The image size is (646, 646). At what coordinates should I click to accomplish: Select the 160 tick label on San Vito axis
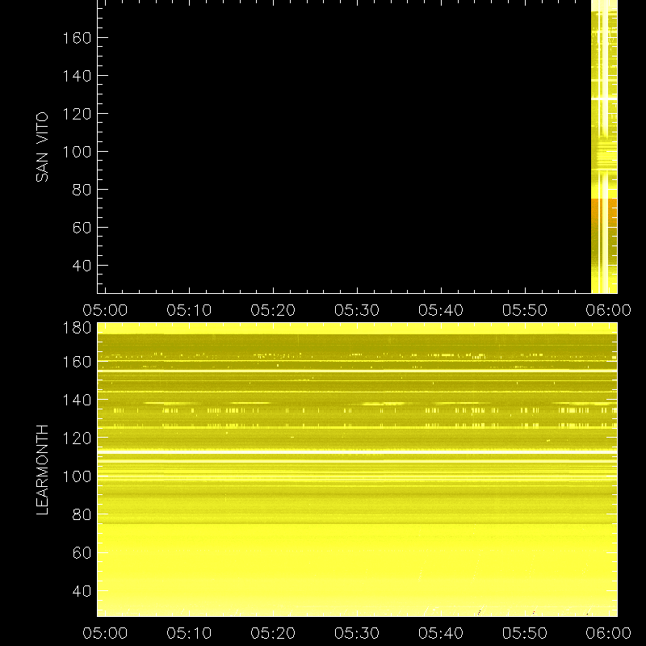click(x=77, y=38)
